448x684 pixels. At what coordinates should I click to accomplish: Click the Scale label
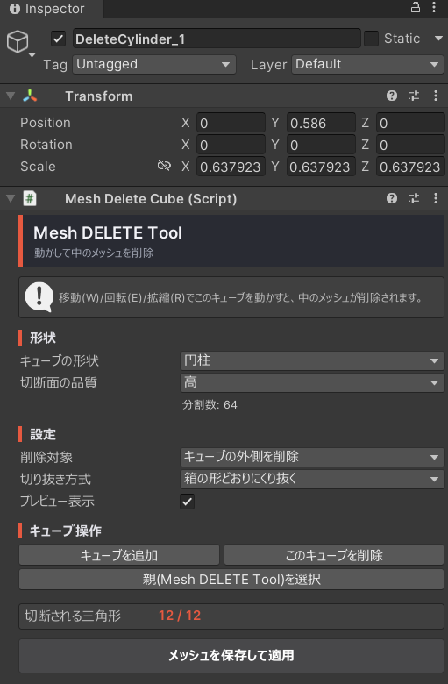coord(38,167)
